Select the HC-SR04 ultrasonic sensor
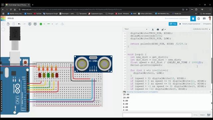 93,64
